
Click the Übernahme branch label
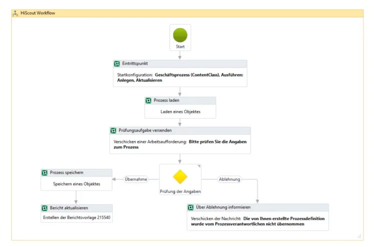pyautogui.click(x=137, y=179)
